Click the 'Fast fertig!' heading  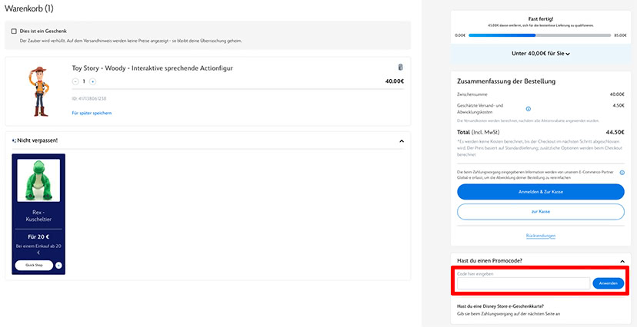(541, 19)
